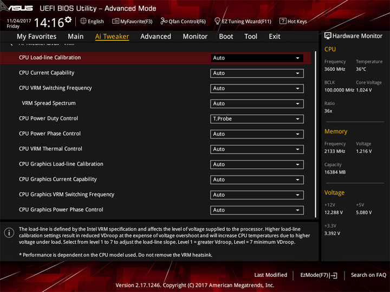Switch to the Exit tab
Image resolution: width=390 pixels, height=292 pixels.
pyautogui.click(x=274, y=37)
